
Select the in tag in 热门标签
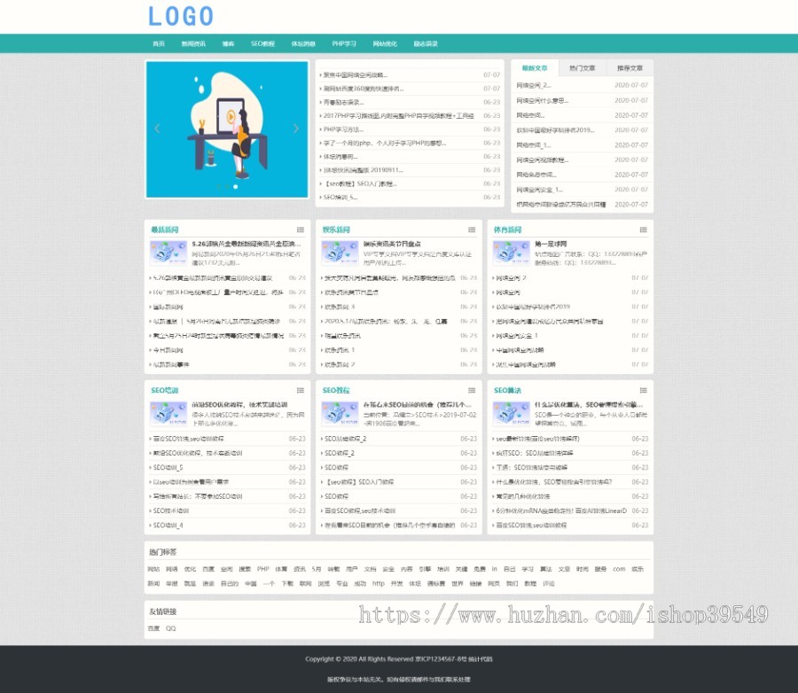pyautogui.click(x=494, y=569)
